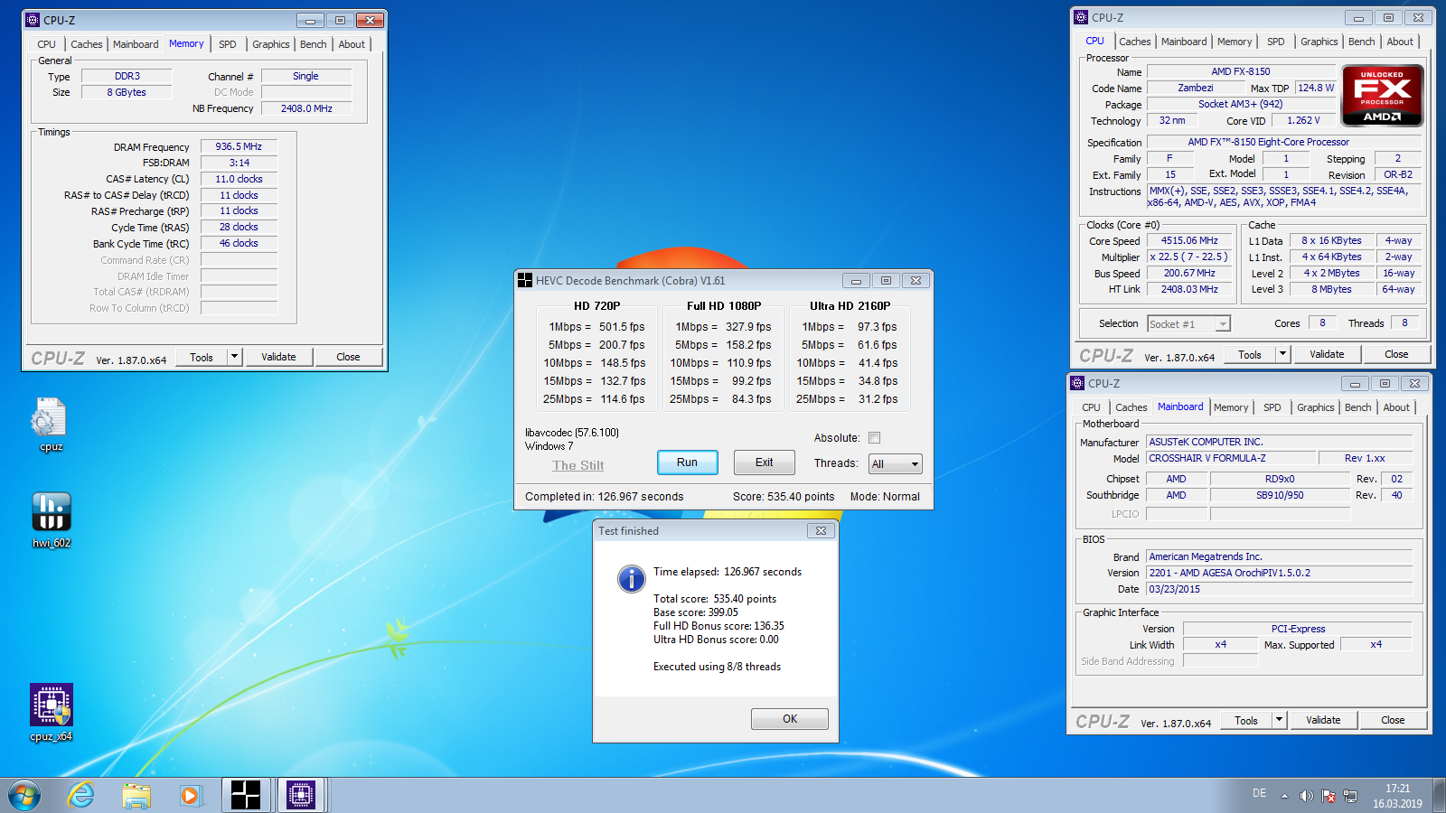The image size is (1446, 813).
Task: Click the DRAM Frequency 936.5 MHz field
Action: (239, 146)
